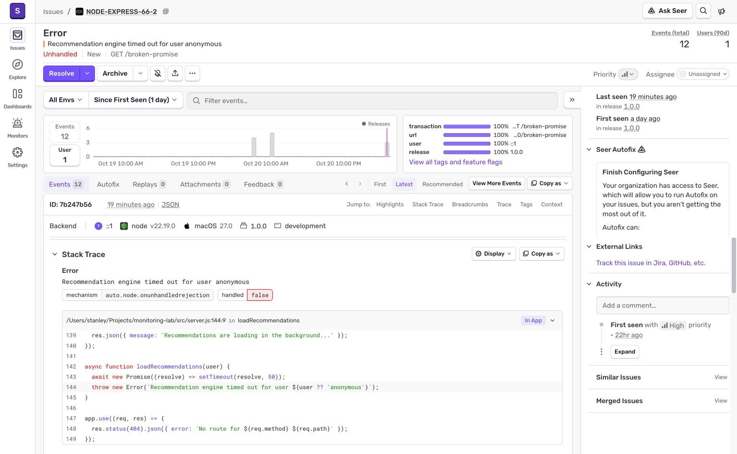The width and height of the screenshot is (737, 454).
Task: Click the mute notifications bell icon
Action: 158,74
